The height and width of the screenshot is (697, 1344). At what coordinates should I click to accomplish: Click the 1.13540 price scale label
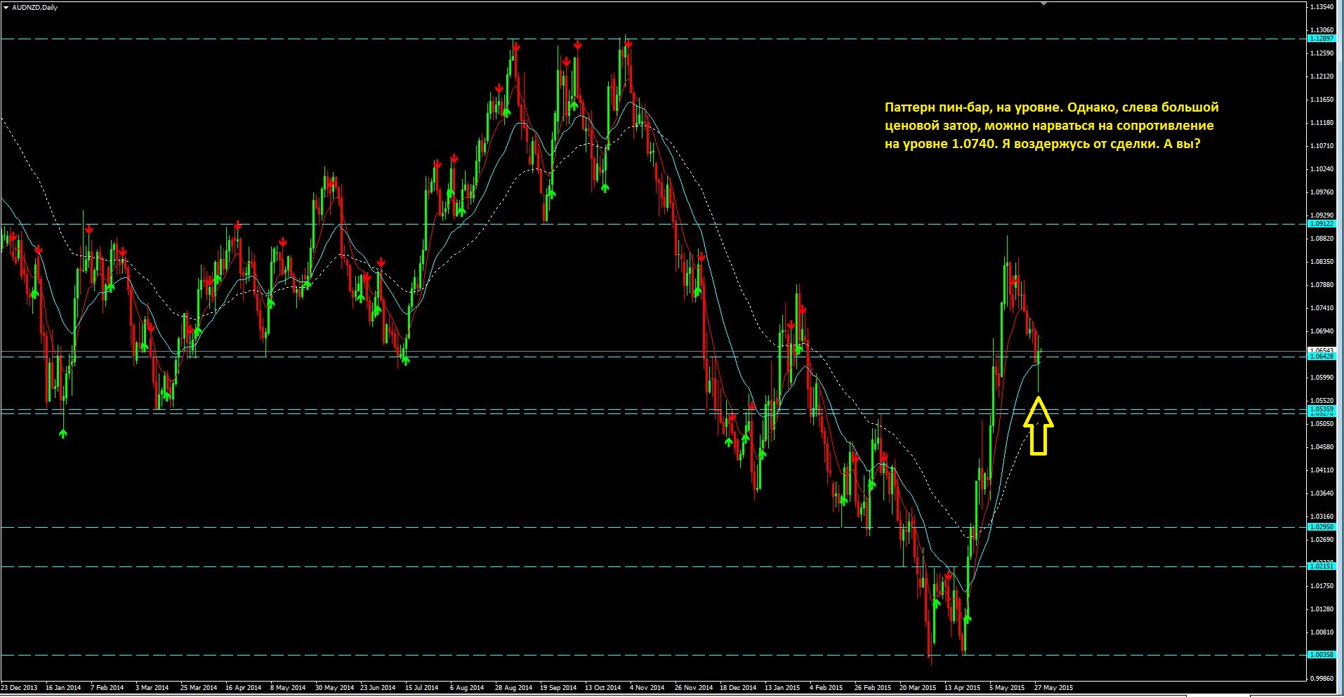click(x=1322, y=7)
